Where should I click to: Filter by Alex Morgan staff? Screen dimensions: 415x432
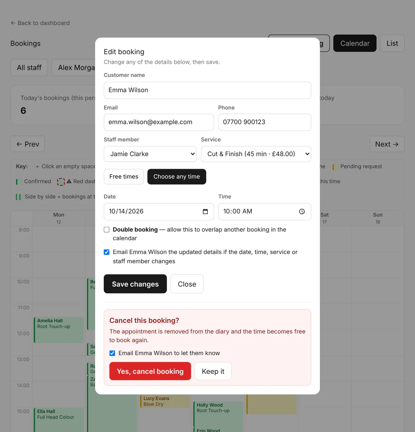coord(74,68)
